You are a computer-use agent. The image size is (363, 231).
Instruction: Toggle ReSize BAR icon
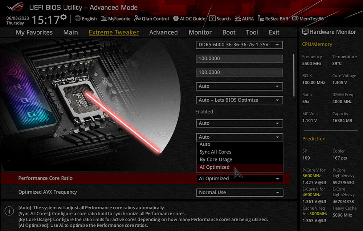[261, 18]
